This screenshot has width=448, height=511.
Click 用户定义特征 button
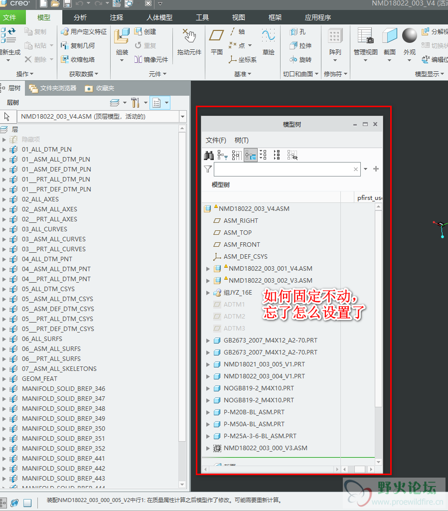[x=84, y=31]
